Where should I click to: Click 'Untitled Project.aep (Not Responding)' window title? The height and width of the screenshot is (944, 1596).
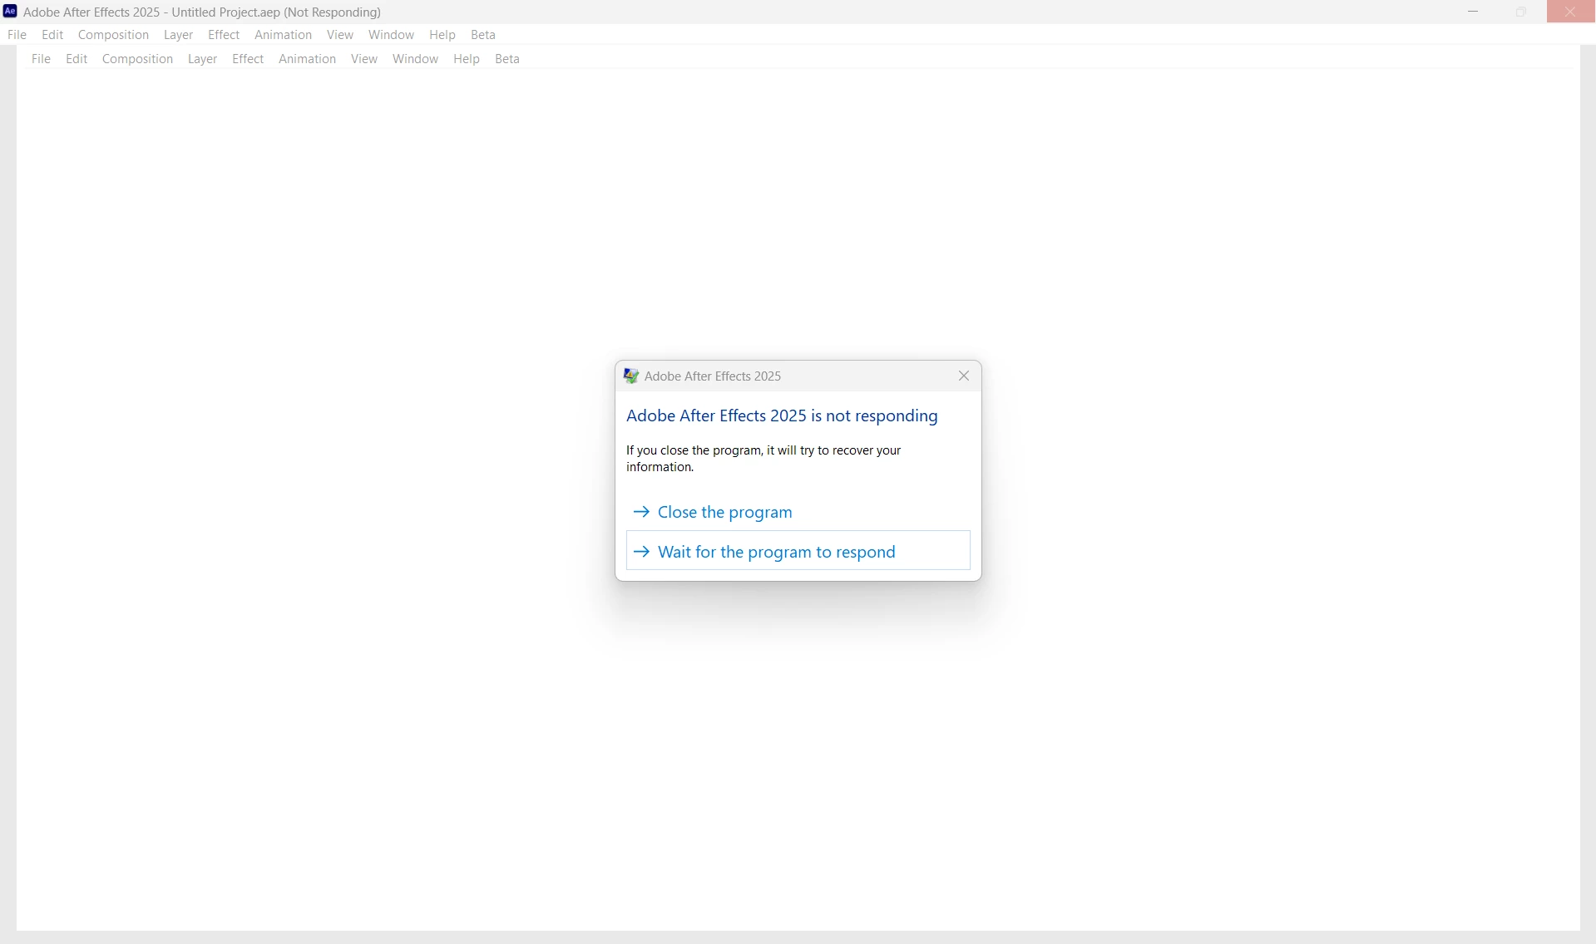click(x=276, y=12)
